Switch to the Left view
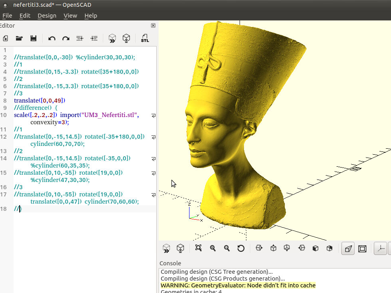391x293 pixels. click(x=302, y=248)
